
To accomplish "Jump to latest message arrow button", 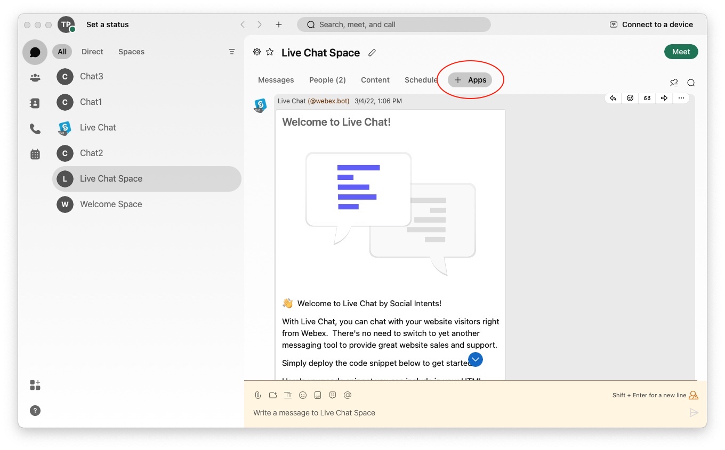I will pyautogui.click(x=476, y=359).
